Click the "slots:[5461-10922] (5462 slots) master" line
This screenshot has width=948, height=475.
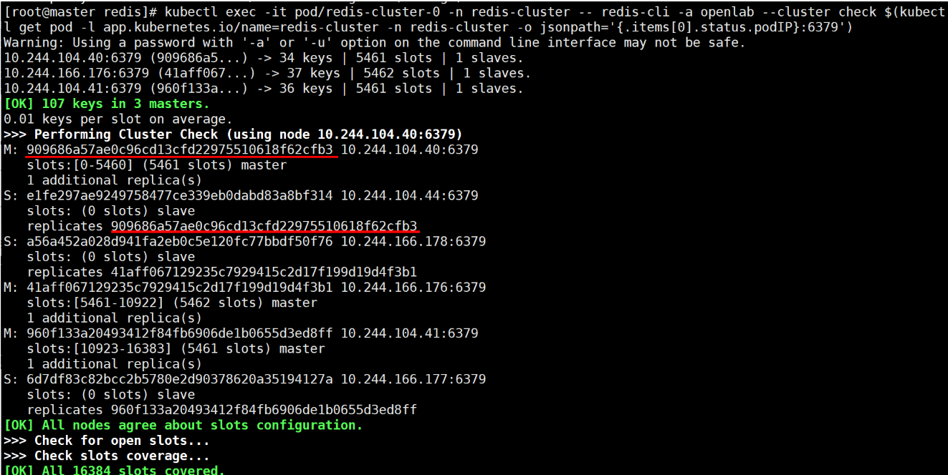[x=172, y=303]
